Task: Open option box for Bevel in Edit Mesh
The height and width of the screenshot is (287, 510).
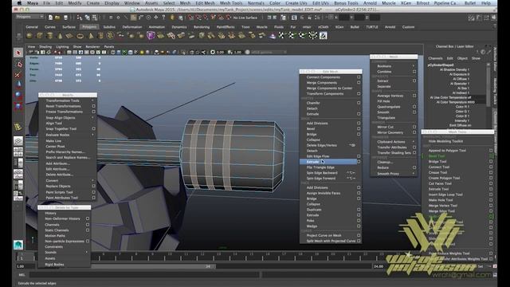Action: click(359, 128)
